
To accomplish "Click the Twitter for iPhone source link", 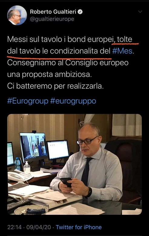I will (79, 227).
